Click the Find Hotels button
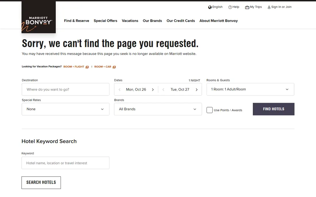The width and height of the screenshot is (316, 197). (273, 109)
